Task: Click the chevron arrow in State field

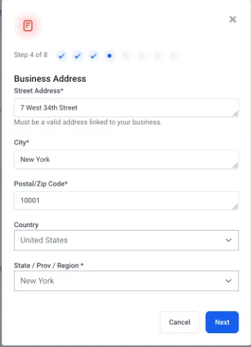Action: (228, 281)
